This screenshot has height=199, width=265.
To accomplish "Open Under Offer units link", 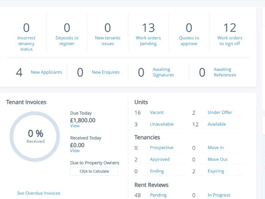I will point(220,112).
